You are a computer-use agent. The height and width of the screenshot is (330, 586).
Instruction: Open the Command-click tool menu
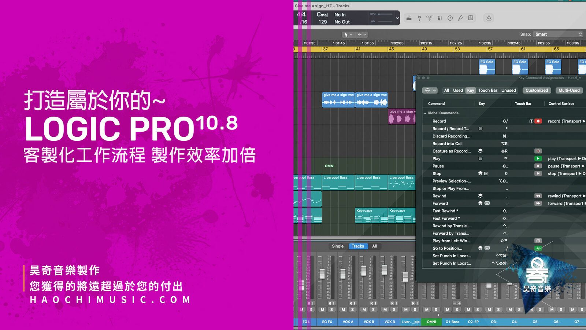[x=361, y=34]
